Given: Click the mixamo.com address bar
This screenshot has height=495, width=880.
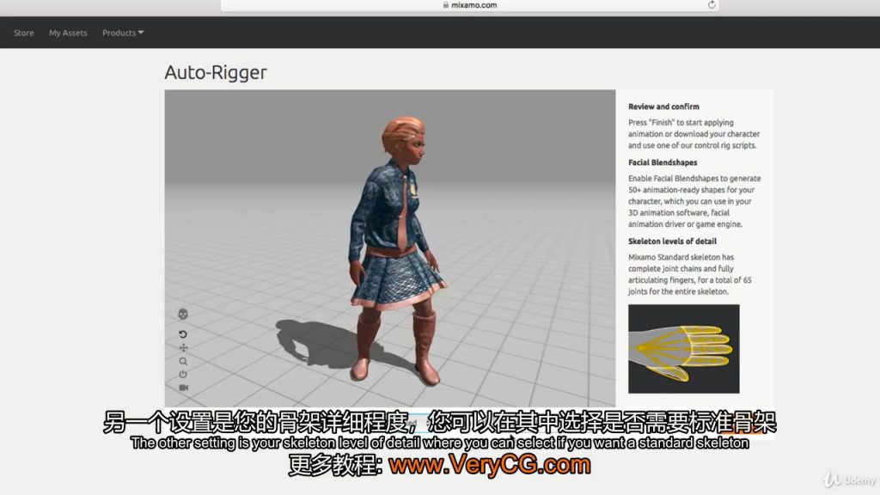Looking at the screenshot, I should tap(470, 5).
